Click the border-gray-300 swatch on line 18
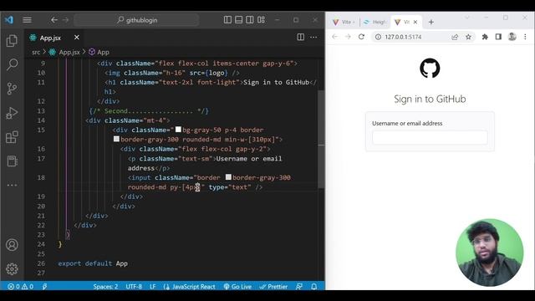Image resolution: width=535 pixels, height=301 pixels. point(228,176)
